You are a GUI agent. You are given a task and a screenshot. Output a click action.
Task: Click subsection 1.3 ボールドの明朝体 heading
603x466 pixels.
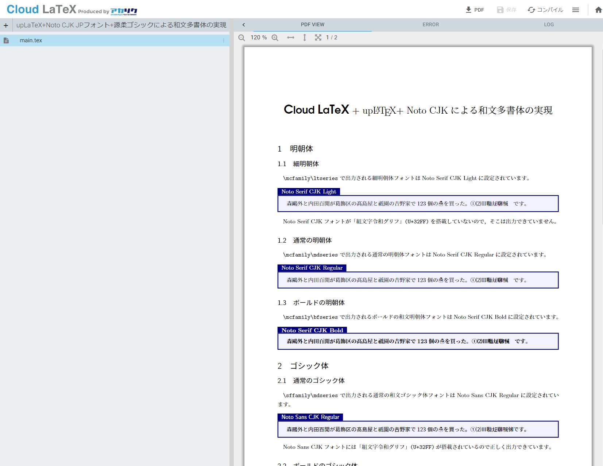[311, 303]
